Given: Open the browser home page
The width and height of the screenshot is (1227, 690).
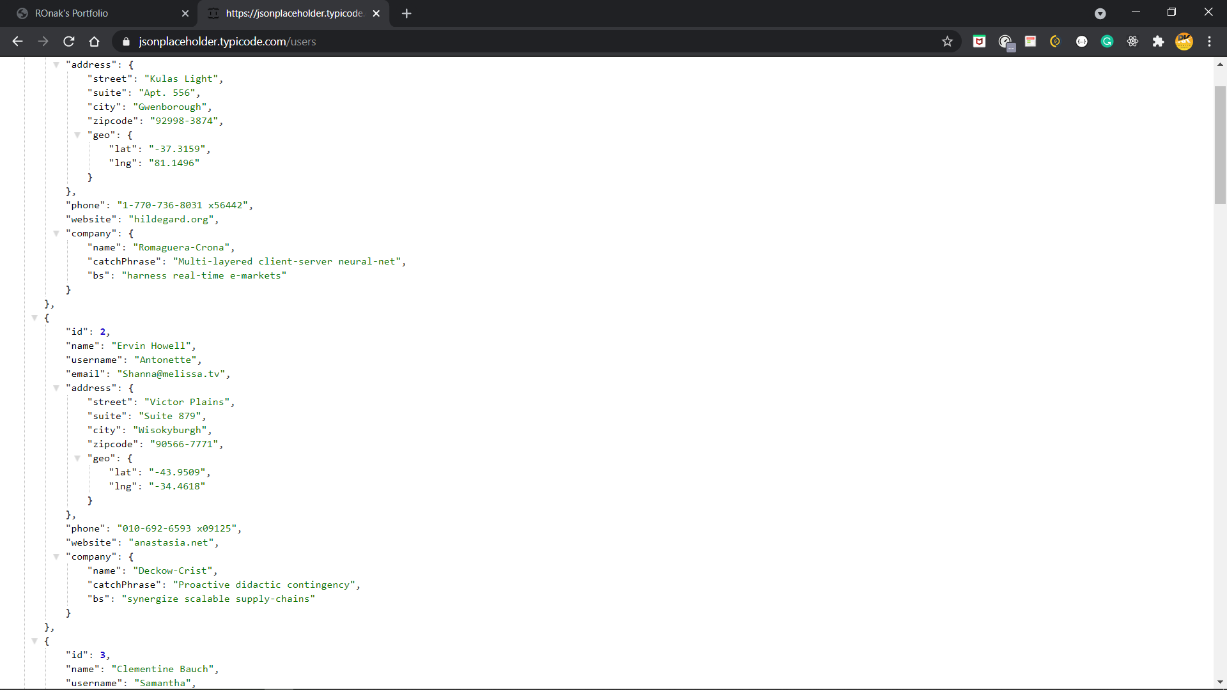Looking at the screenshot, I should coord(95,42).
